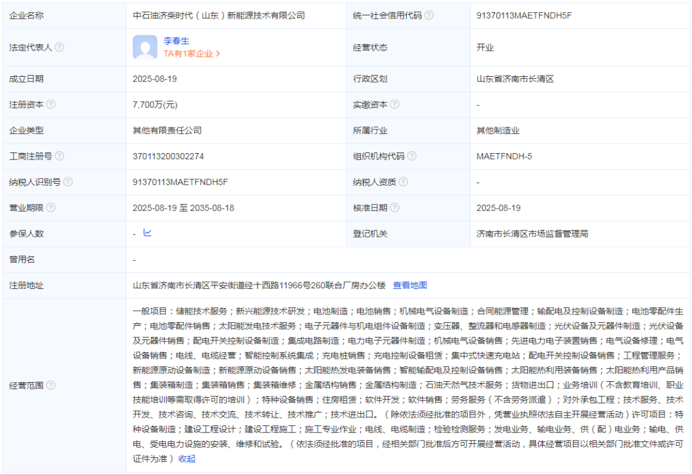
Task: Select taxpayer ID value beside 纳税人识别号
Action: [180, 182]
